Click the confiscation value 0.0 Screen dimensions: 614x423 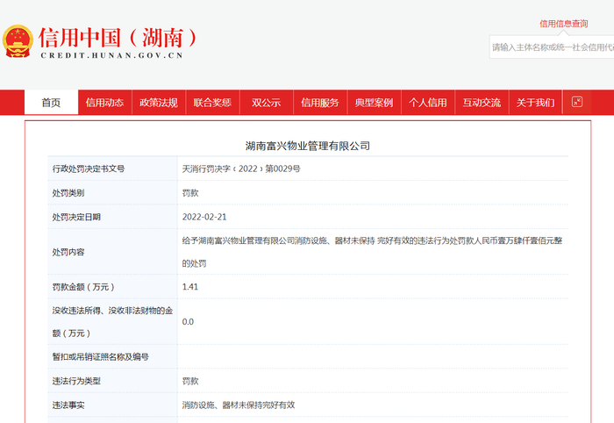point(188,322)
